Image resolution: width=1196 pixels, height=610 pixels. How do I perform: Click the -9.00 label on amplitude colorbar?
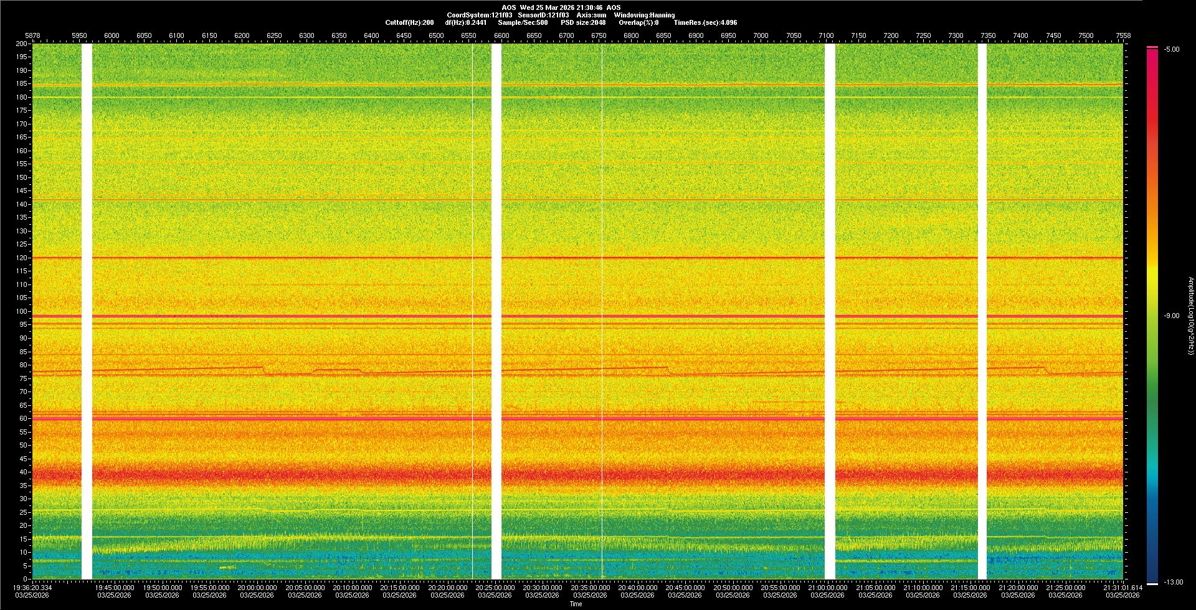point(1171,316)
